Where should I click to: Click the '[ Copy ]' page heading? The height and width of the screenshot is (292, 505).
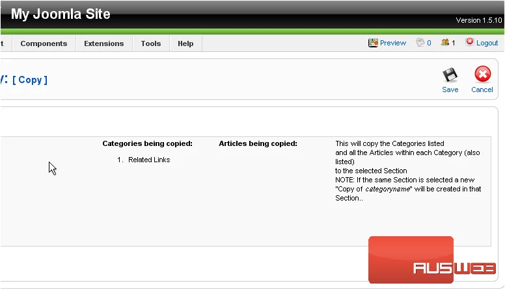tap(30, 80)
